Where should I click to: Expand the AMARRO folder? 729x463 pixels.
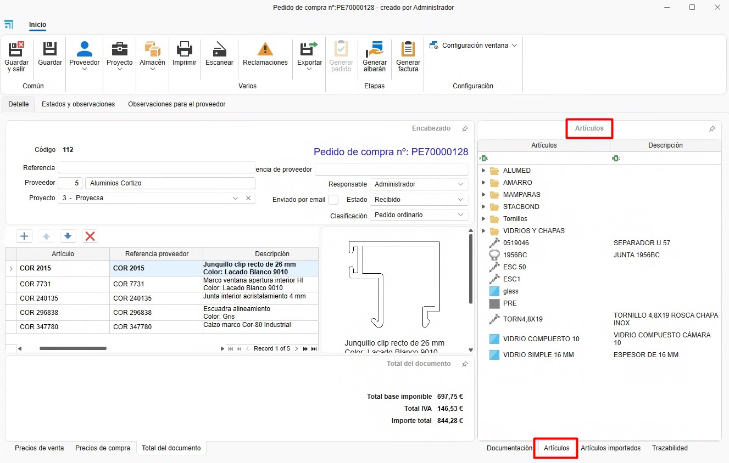(x=483, y=183)
